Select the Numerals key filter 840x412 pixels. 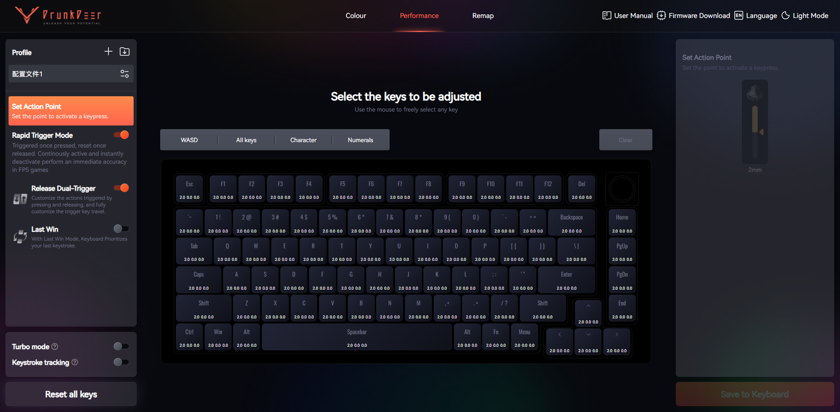(x=360, y=139)
